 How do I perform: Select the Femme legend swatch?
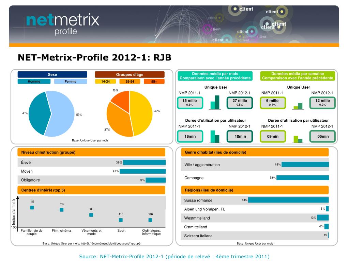(x=70, y=82)
